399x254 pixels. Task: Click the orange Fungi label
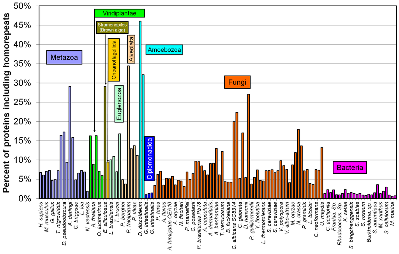(237, 82)
